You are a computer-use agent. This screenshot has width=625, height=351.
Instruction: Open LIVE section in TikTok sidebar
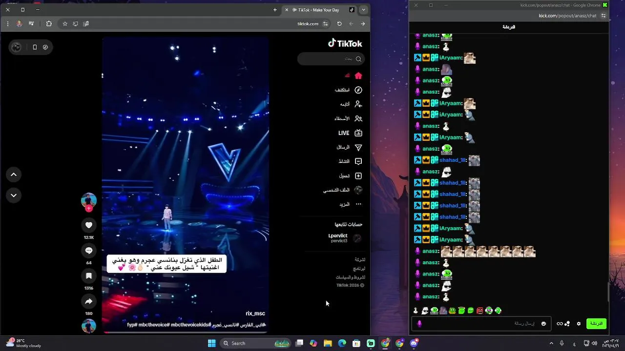(x=350, y=133)
